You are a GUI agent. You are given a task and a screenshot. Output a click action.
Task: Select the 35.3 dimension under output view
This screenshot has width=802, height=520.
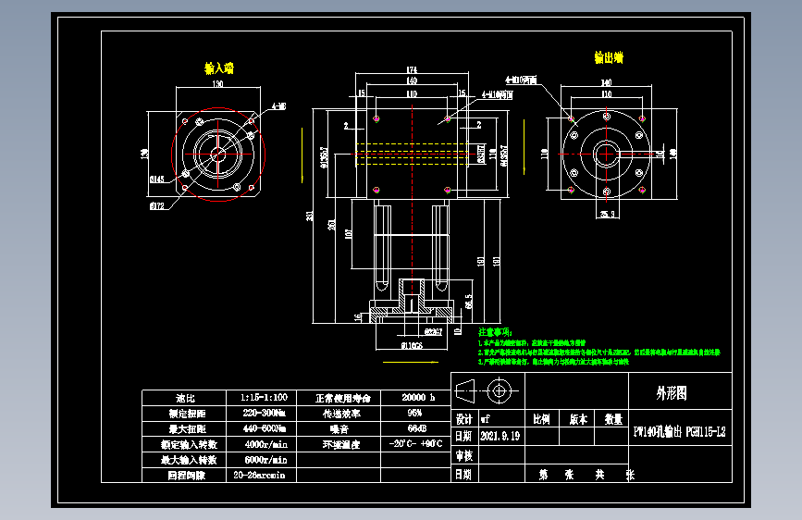[607, 214]
